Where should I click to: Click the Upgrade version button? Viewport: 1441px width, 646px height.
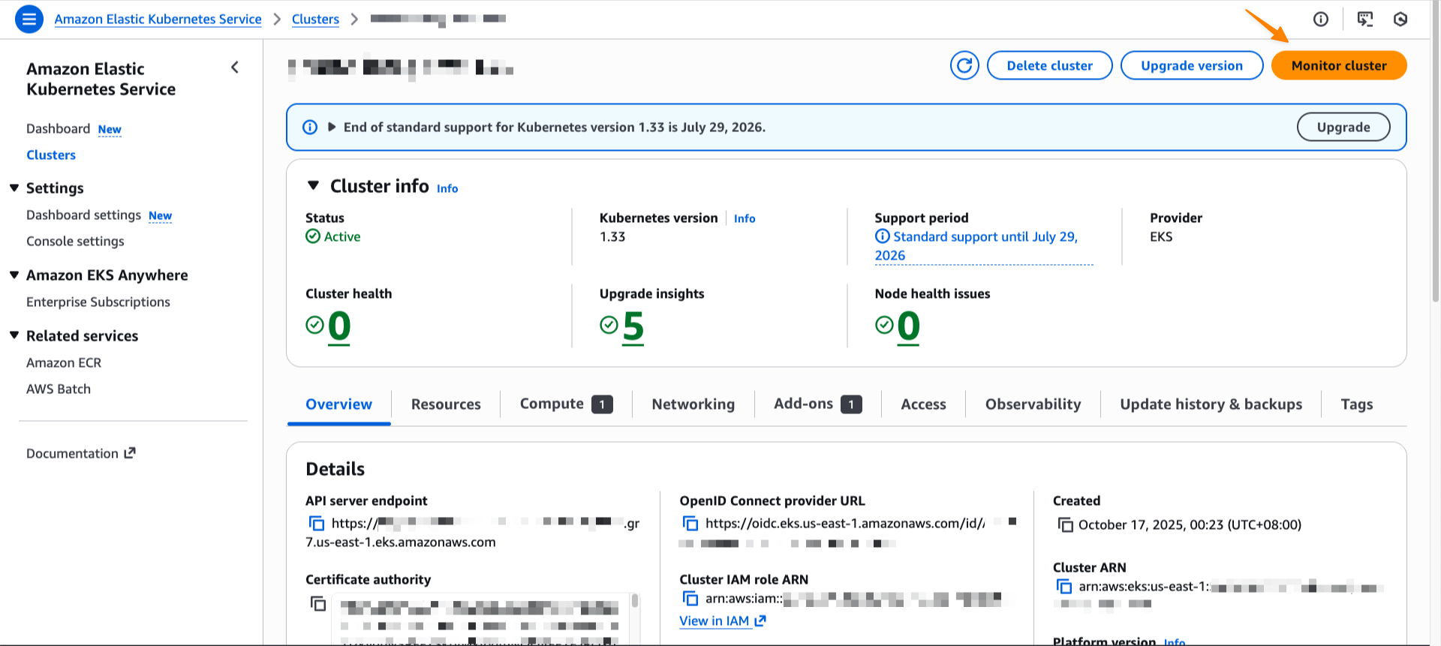(x=1191, y=66)
